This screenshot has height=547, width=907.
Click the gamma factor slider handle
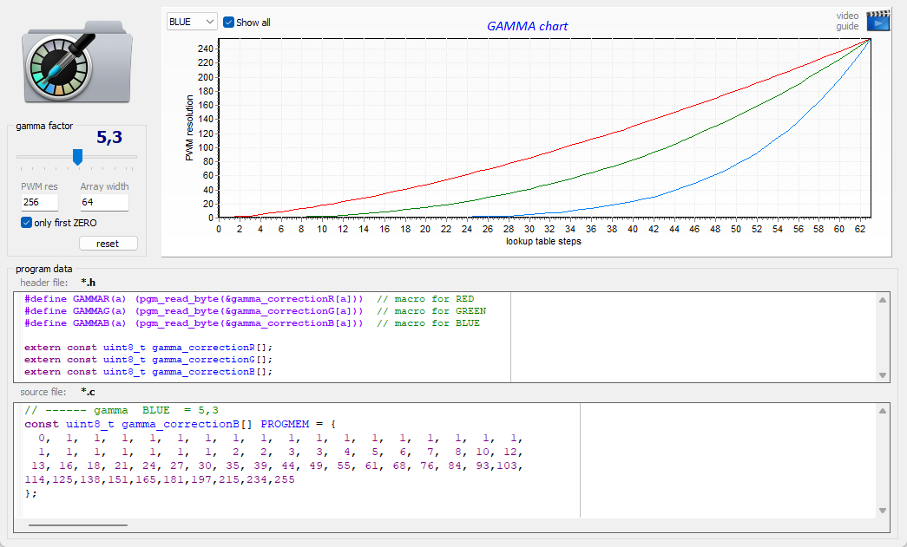pos(77,157)
